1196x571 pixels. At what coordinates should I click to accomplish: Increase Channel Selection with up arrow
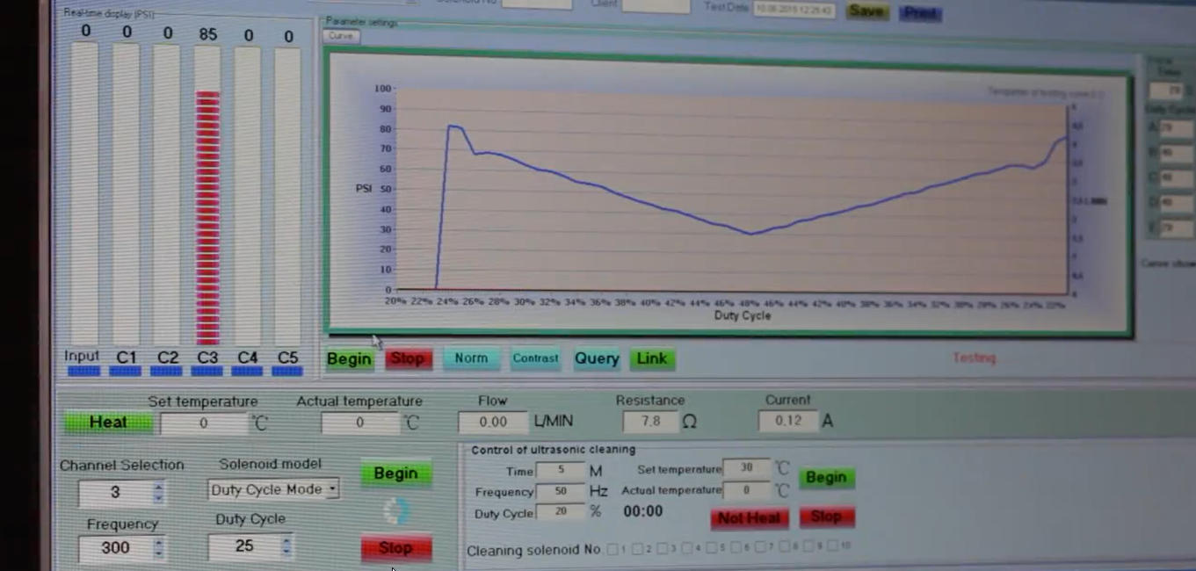pyautogui.click(x=158, y=487)
